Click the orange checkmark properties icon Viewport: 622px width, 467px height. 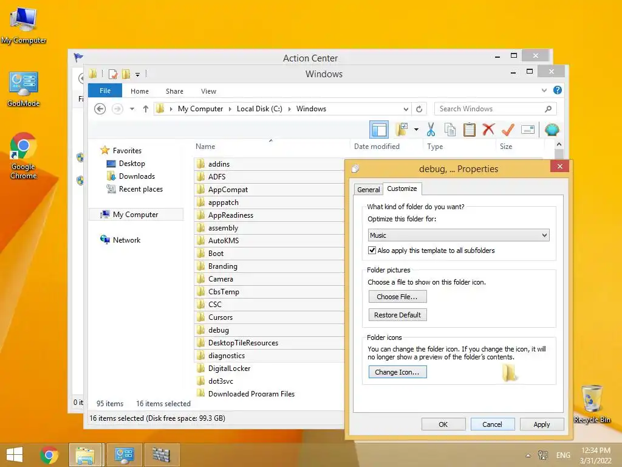pyautogui.click(x=508, y=130)
